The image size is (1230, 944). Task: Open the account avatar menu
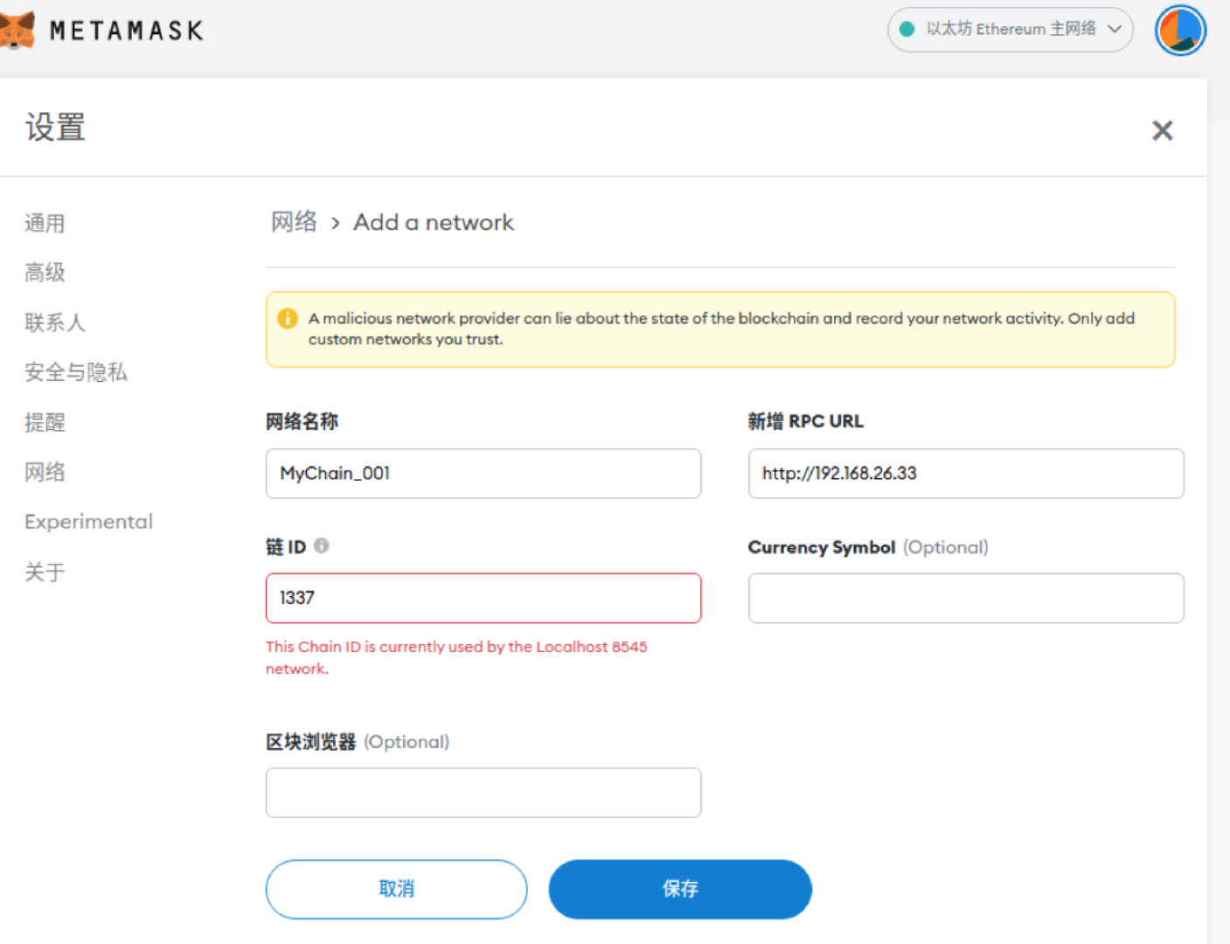pyautogui.click(x=1180, y=30)
